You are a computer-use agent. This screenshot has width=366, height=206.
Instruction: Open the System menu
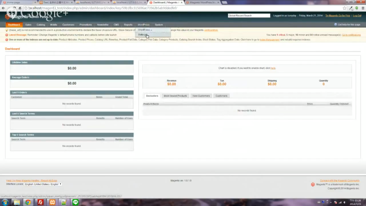click(159, 25)
